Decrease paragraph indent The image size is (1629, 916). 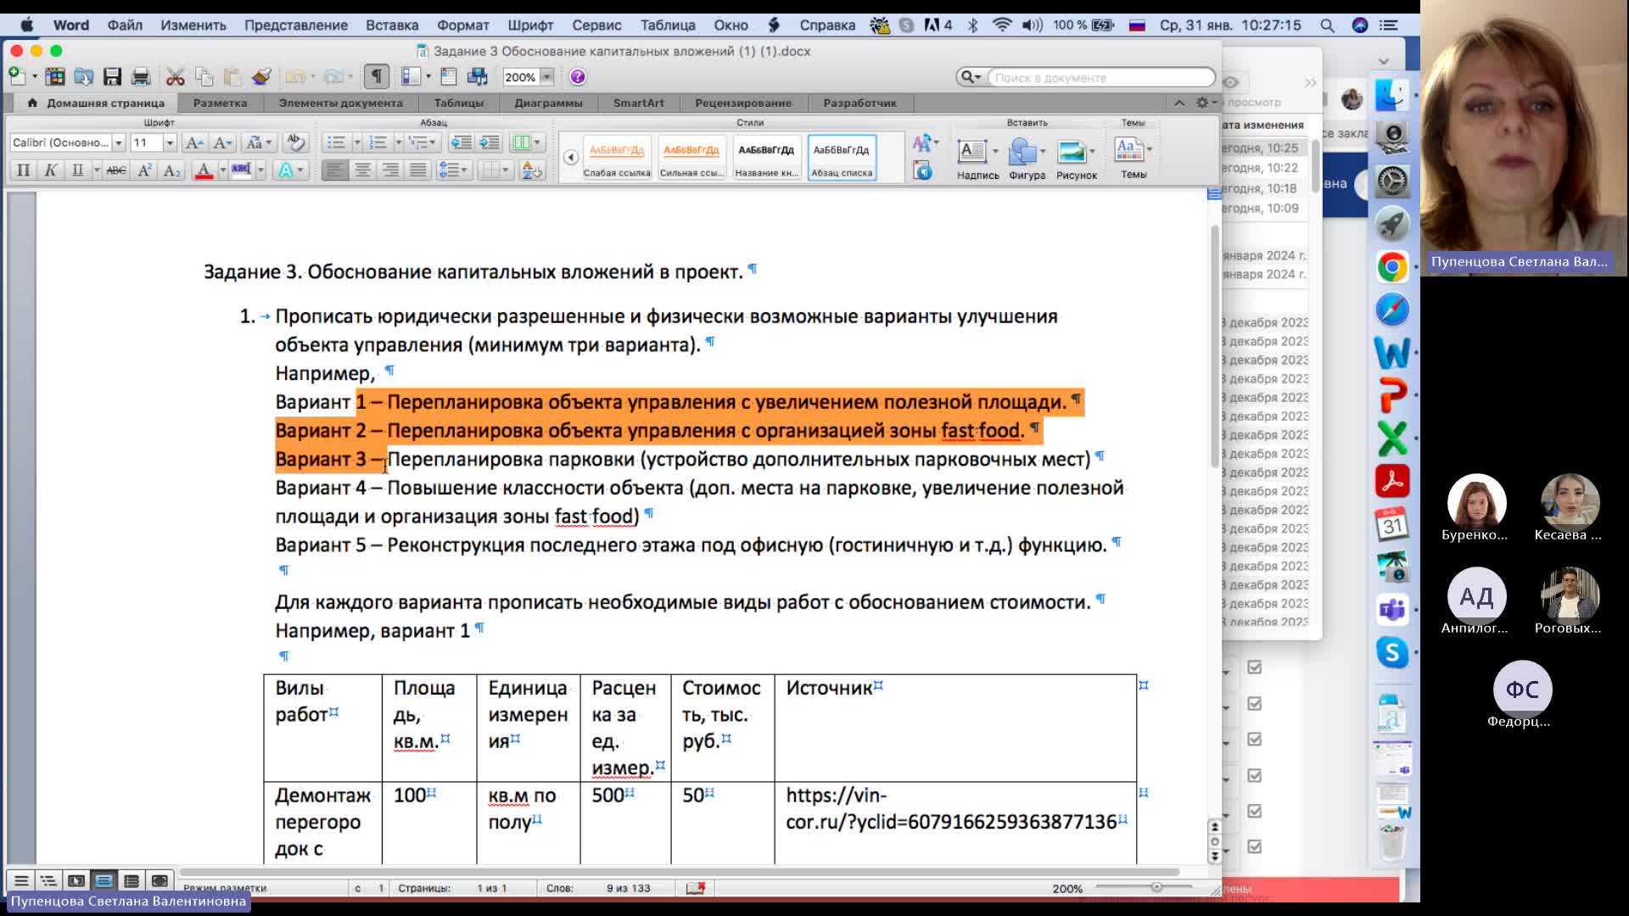tap(461, 142)
